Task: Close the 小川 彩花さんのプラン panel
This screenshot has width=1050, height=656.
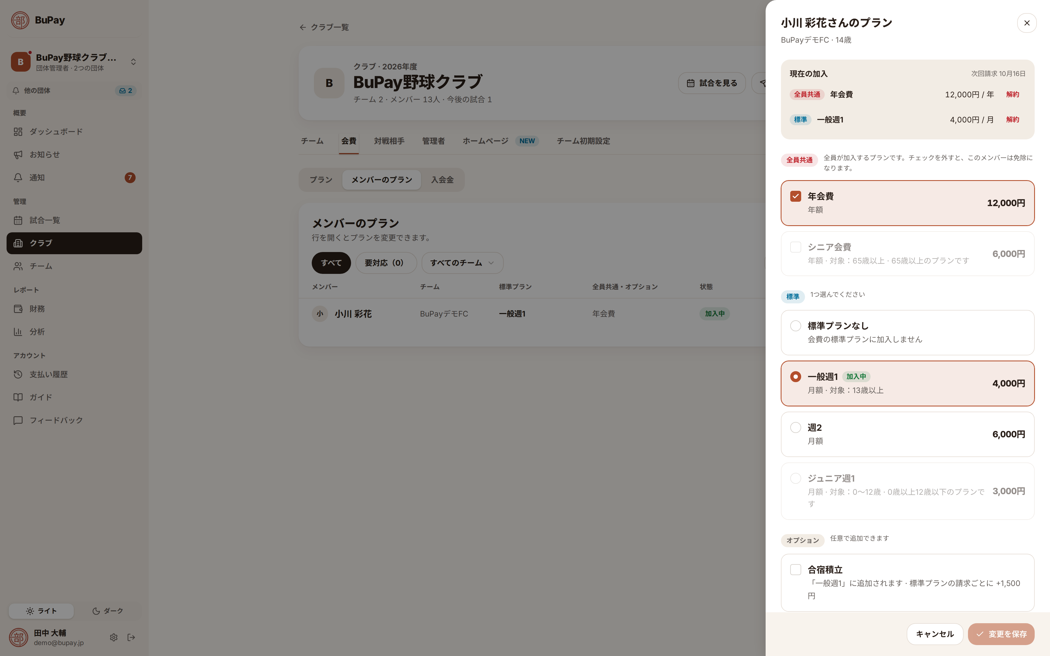Action: 1026,23
